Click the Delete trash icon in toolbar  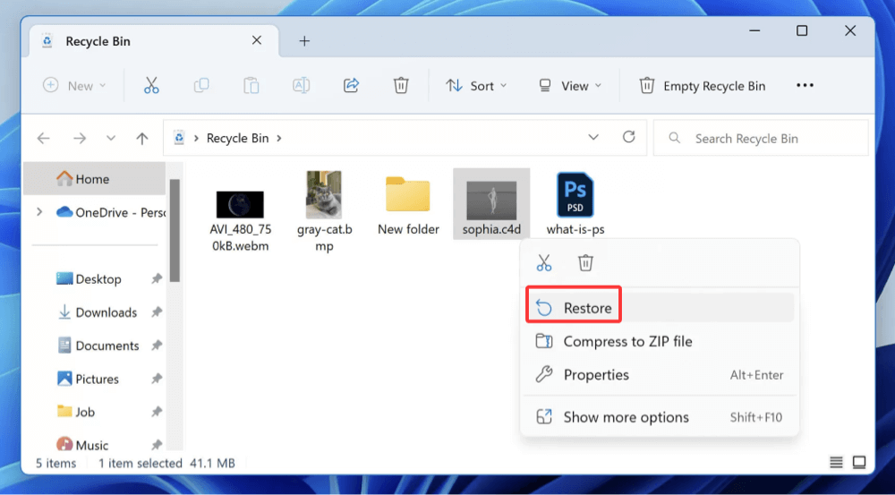[401, 86]
